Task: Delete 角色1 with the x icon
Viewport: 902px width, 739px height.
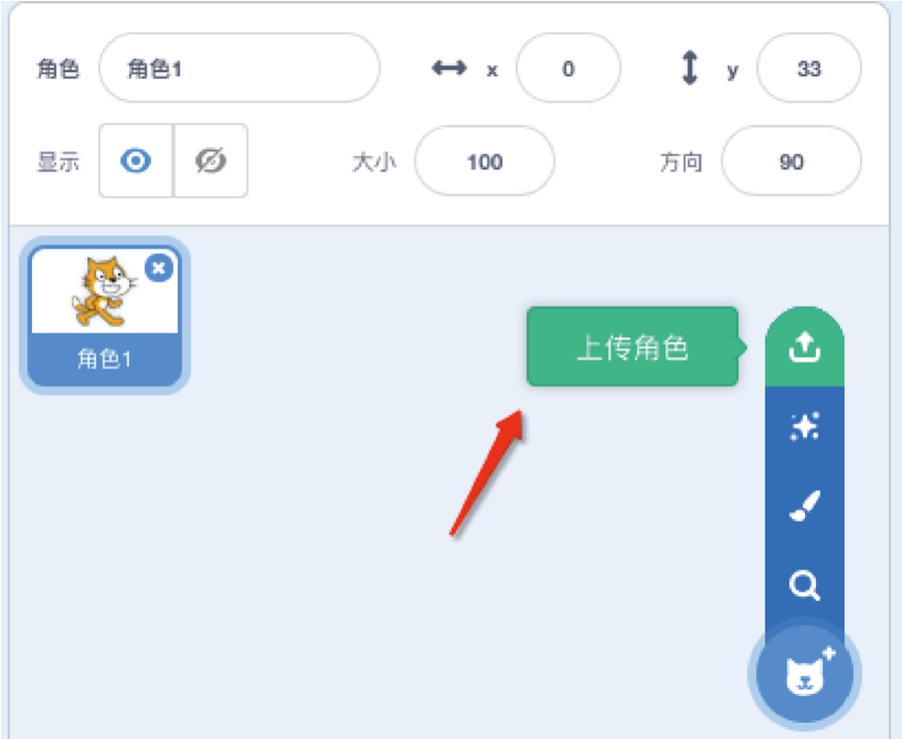Action: [x=159, y=268]
